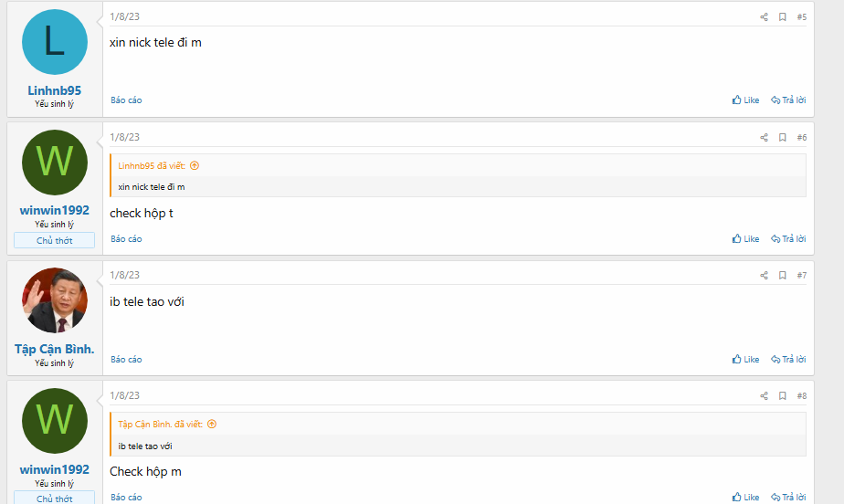This screenshot has height=504, width=844.
Task: Open the blue L avatar of Linhnb95
Action: [54, 42]
